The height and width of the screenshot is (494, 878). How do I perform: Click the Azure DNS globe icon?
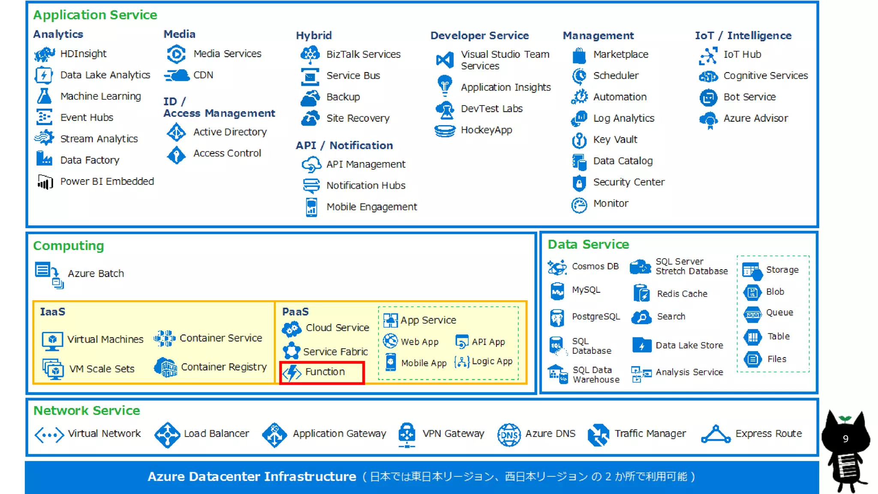[509, 435]
